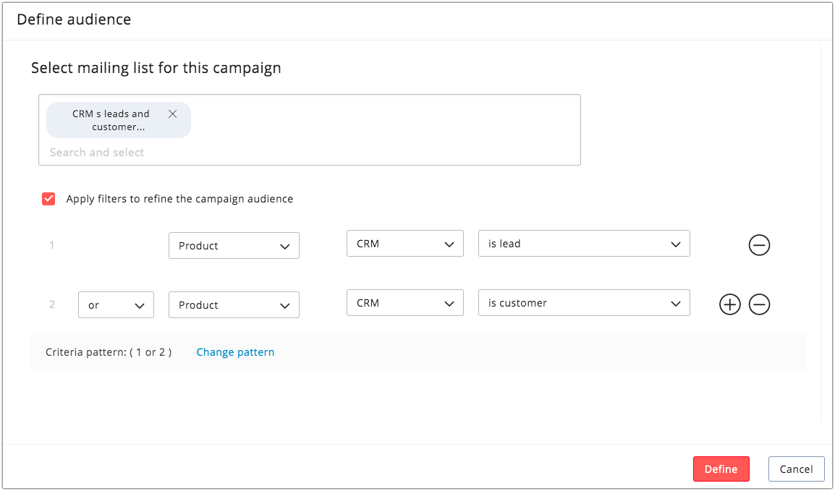
Task: Expand the 'is lead' condition dropdown
Action: (x=584, y=244)
